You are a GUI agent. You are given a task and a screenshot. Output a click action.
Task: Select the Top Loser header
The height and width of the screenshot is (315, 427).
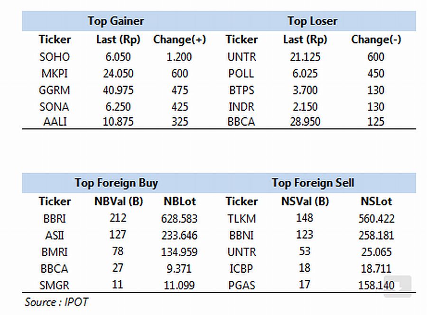pos(312,21)
